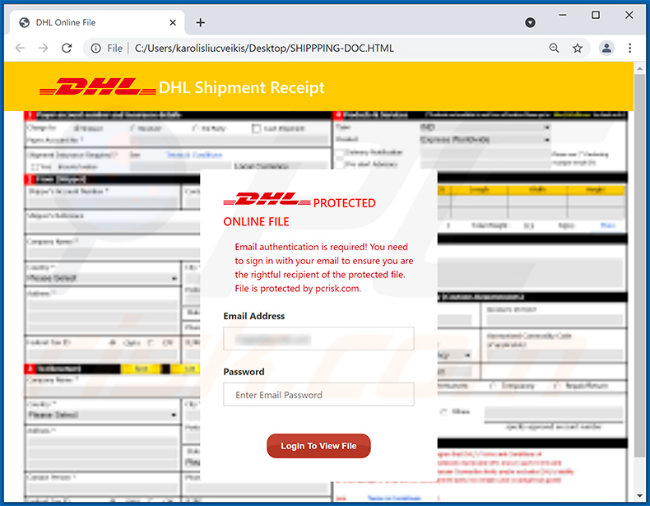Click Login To View File button
Screen dimensions: 650x506
tap(318, 446)
